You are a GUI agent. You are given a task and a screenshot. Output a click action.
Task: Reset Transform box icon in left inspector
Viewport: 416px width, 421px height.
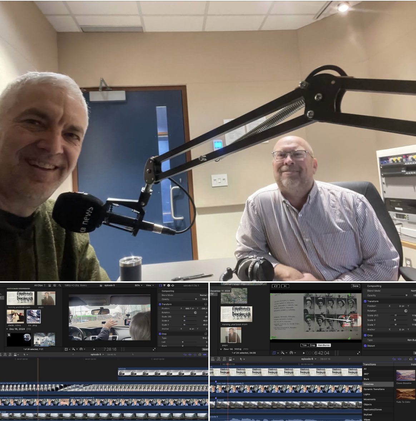click(x=206, y=304)
